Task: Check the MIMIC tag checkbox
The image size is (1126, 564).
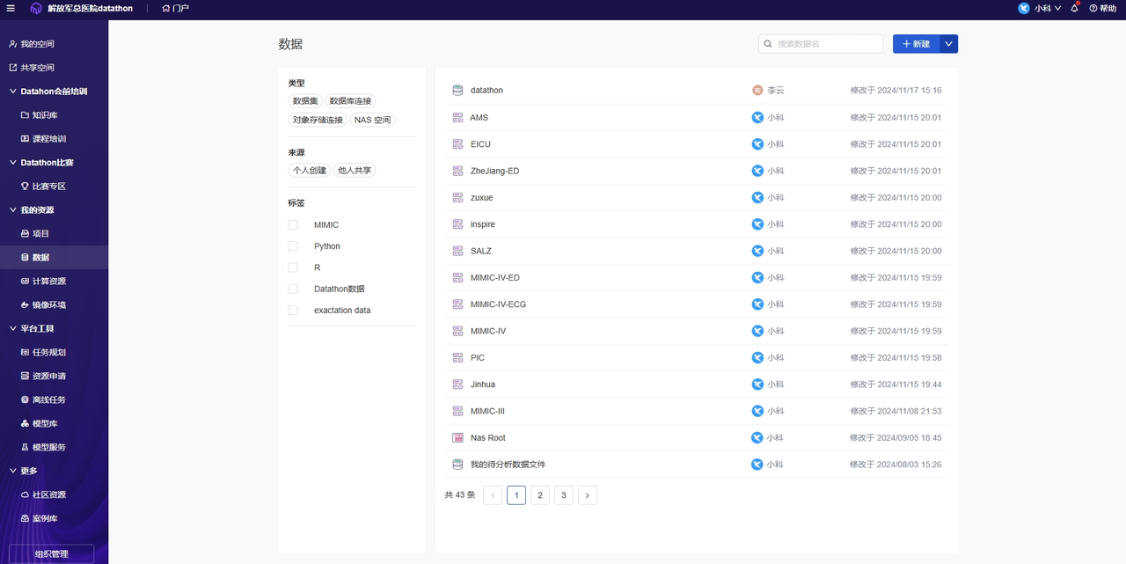Action: (x=292, y=224)
